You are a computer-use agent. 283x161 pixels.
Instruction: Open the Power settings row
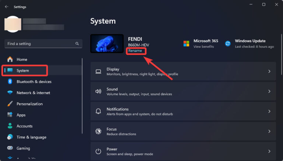(183, 151)
